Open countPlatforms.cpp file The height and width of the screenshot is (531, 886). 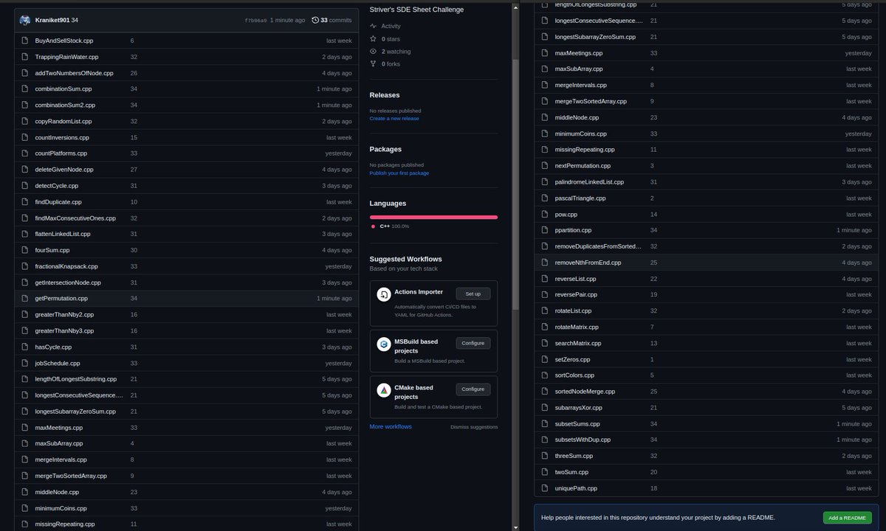click(x=61, y=153)
